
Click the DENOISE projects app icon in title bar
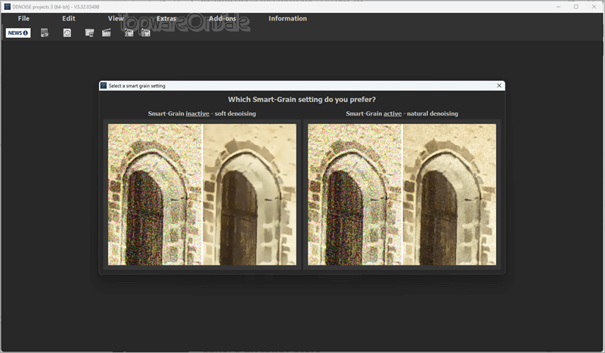tap(7, 7)
